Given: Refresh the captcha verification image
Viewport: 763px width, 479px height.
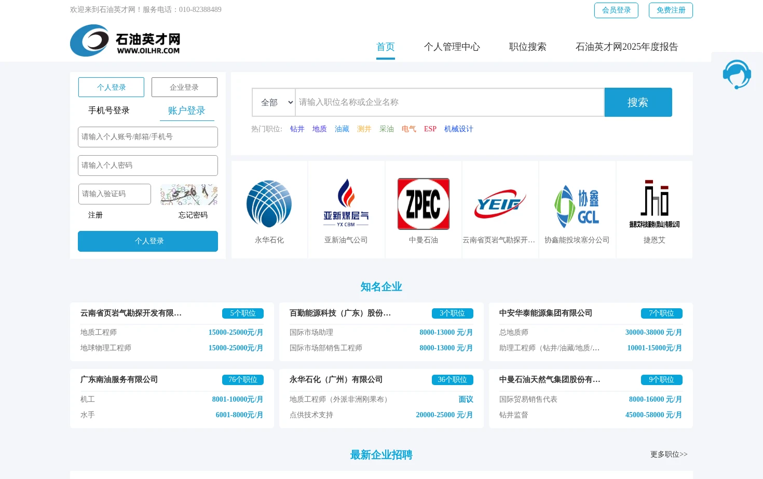Looking at the screenshot, I should pyautogui.click(x=189, y=194).
